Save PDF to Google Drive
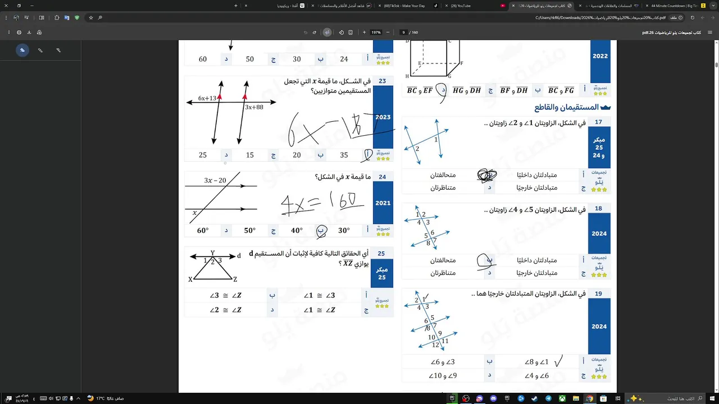The image size is (719, 404). (x=39, y=32)
